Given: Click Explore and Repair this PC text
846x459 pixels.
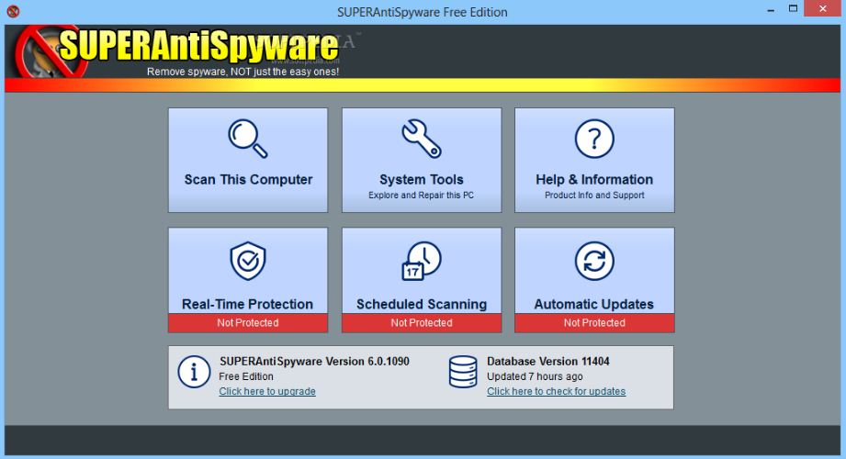Looking at the screenshot, I should click(x=422, y=196).
